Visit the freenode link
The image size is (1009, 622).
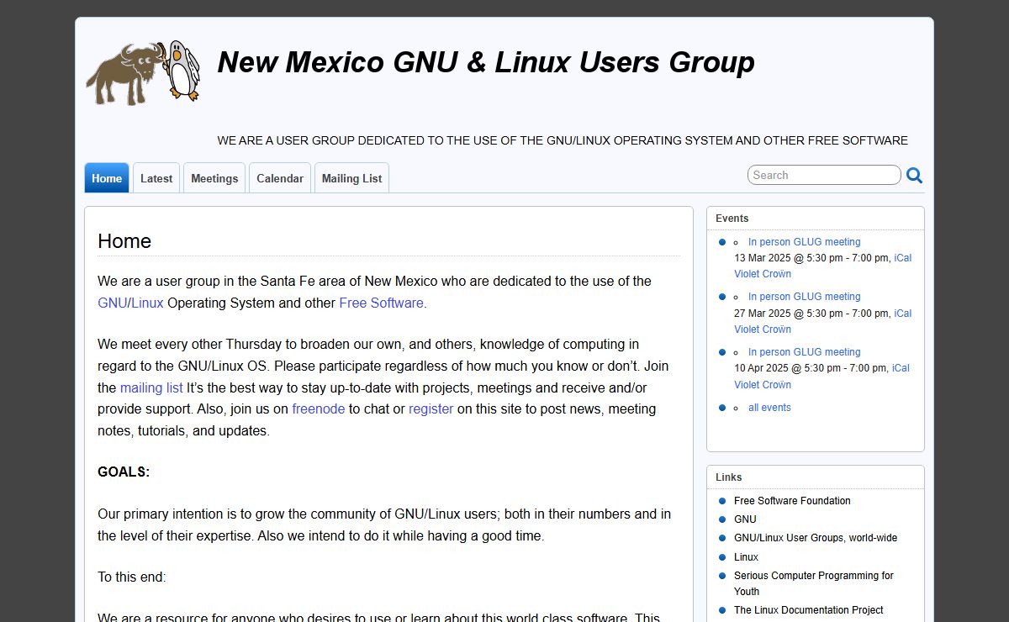coord(319,409)
